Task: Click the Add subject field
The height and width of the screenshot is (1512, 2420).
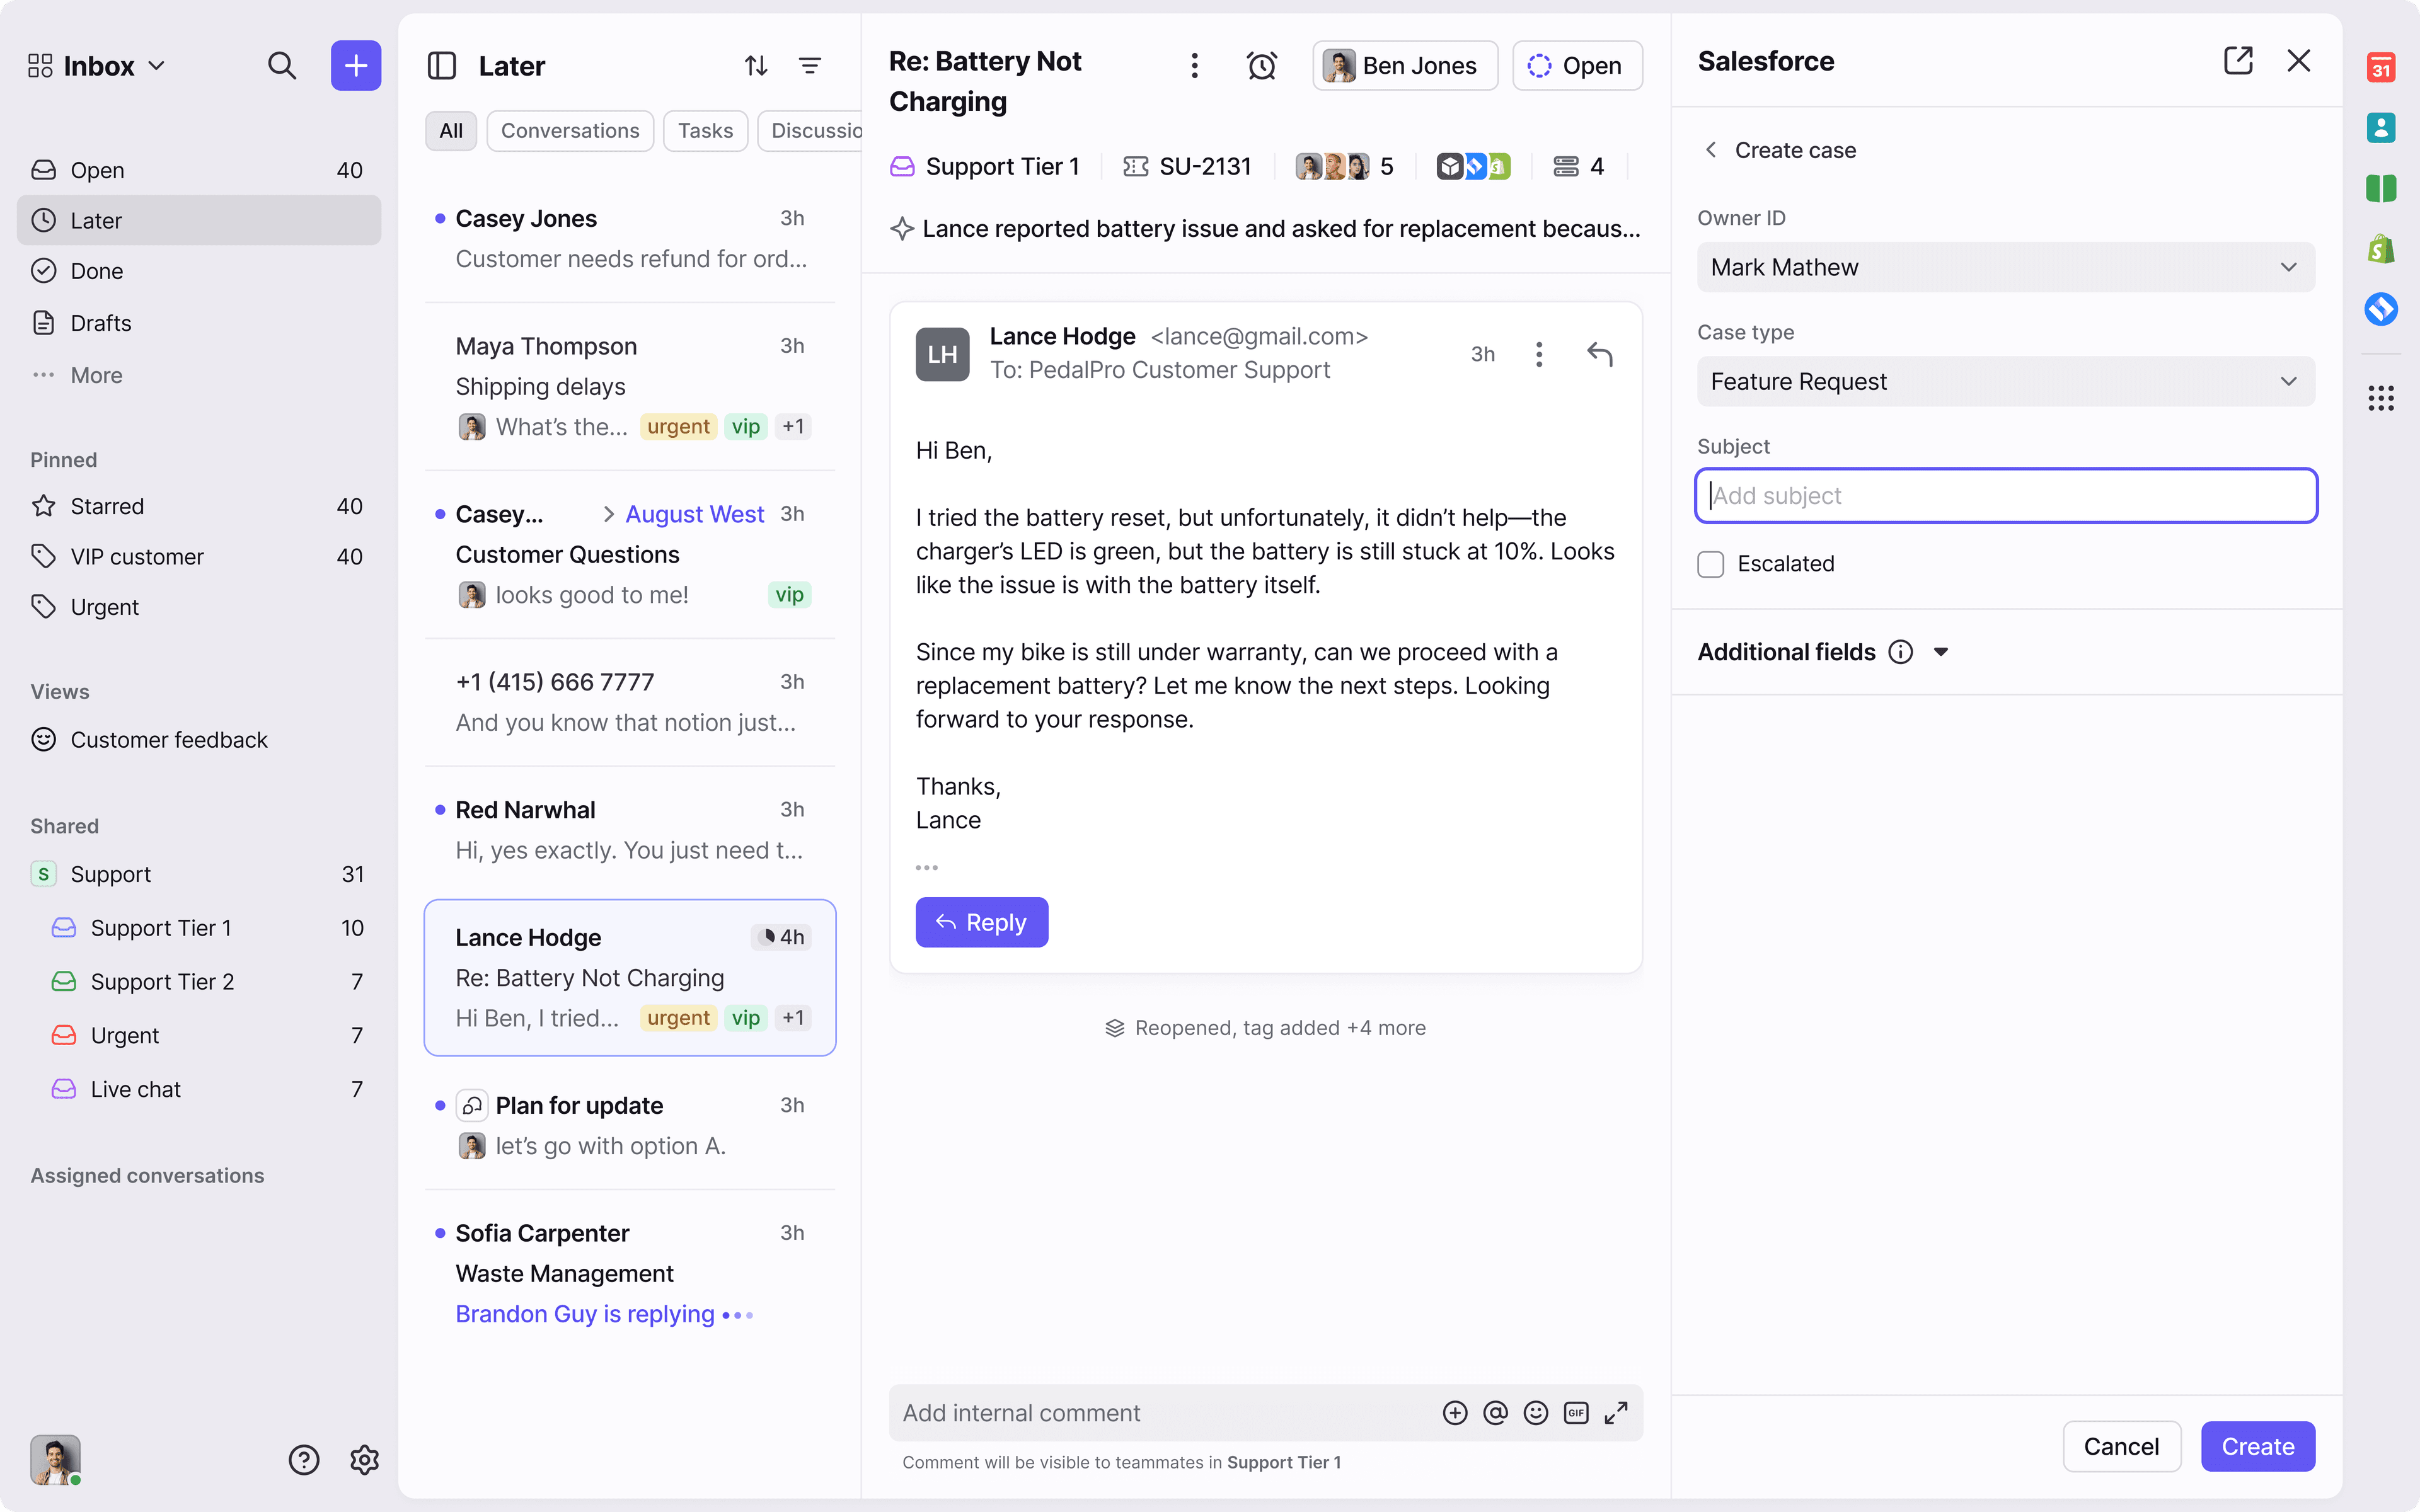Action: pos(2005,495)
